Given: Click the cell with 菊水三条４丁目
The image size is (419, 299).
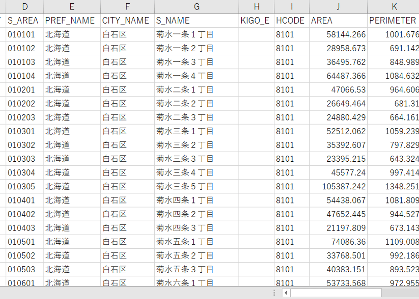Looking at the screenshot, I should (196, 173).
